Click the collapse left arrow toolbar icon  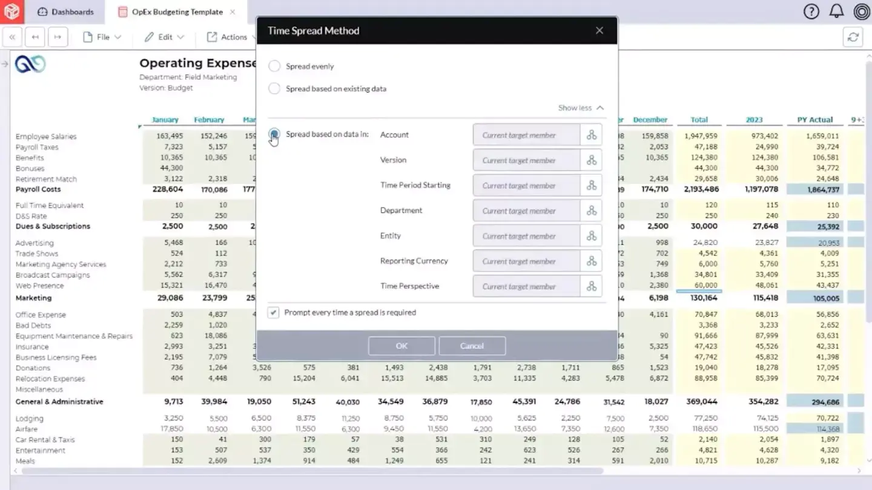click(x=35, y=37)
